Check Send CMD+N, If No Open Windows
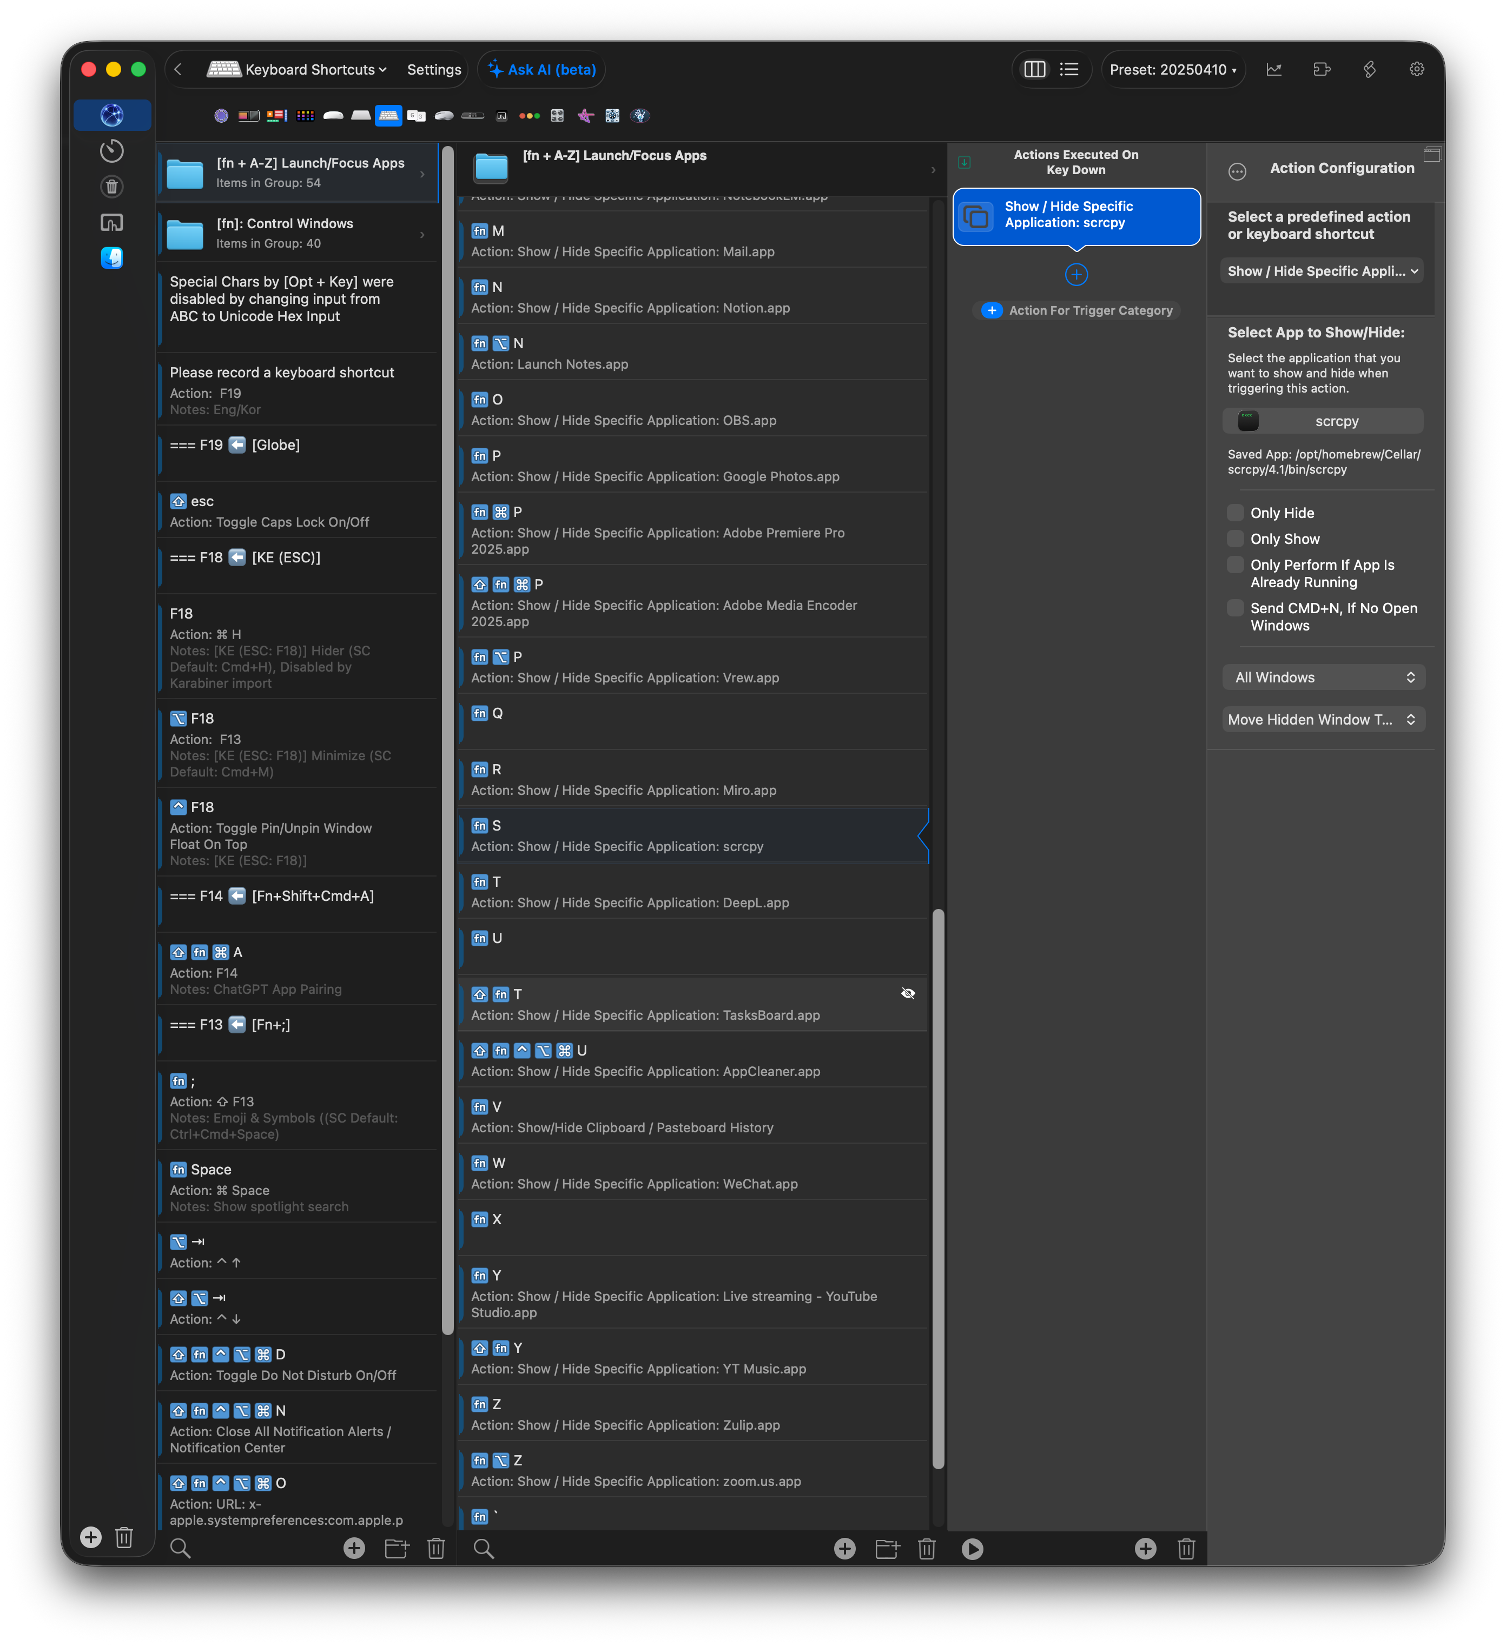The width and height of the screenshot is (1506, 1646). (1236, 608)
